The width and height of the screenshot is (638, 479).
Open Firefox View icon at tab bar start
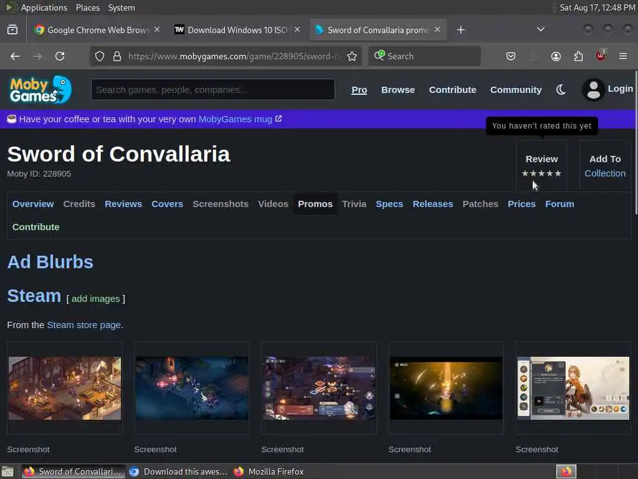click(x=12, y=30)
